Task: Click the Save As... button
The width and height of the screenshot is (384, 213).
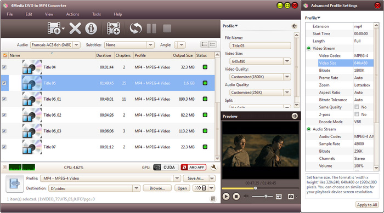Action: pos(195,179)
